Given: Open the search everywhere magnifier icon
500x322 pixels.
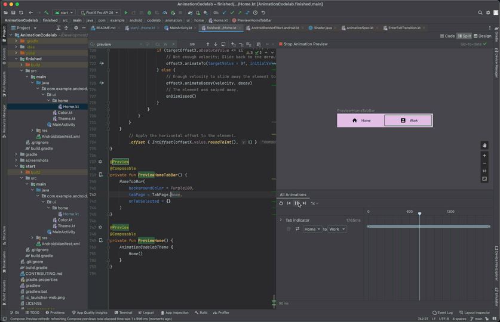Looking at the screenshot, I should coord(480,13).
